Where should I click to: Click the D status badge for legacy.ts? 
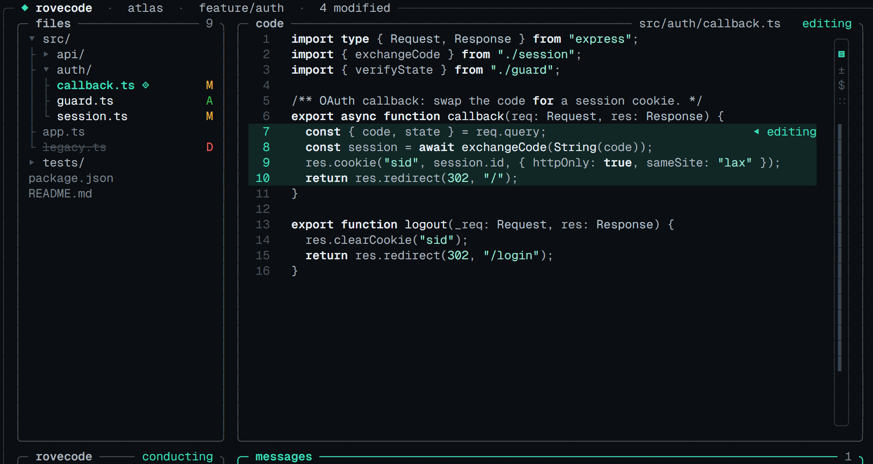point(209,147)
